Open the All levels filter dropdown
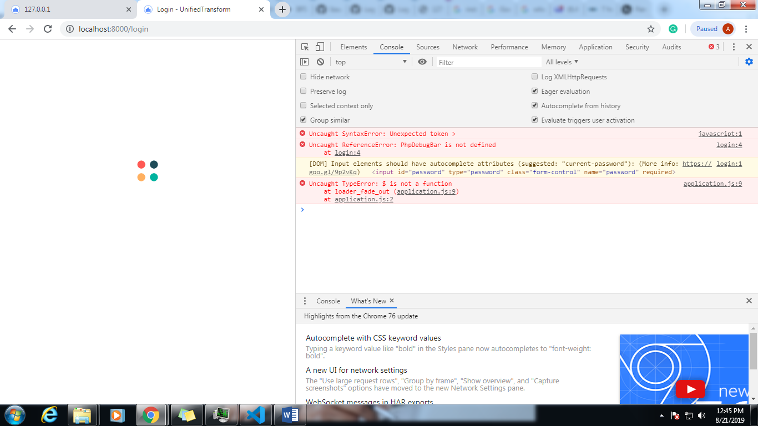The image size is (758, 426). [561, 62]
